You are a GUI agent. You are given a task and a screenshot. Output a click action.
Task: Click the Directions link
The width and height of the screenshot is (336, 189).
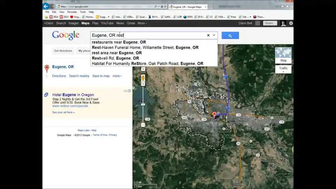[x=59, y=76]
